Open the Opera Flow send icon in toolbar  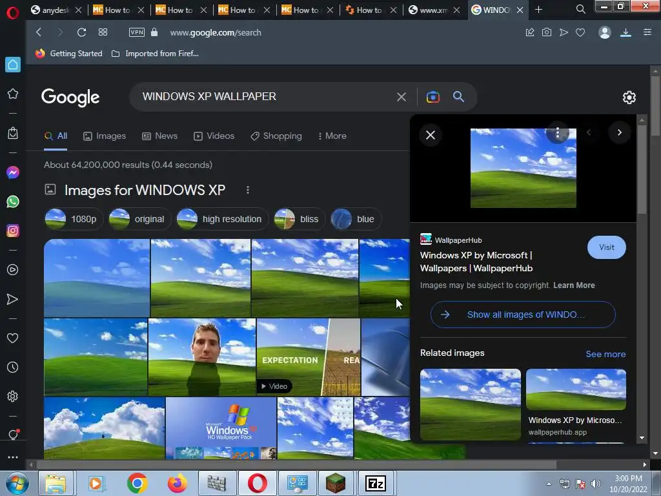(x=564, y=32)
